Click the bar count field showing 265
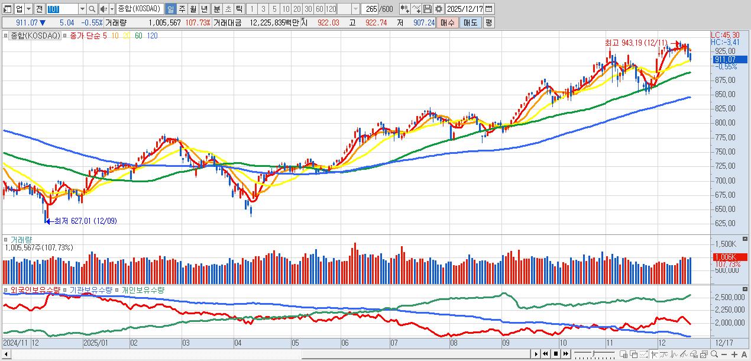The height and width of the screenshot is (361, 751). pyautogui.click(x=370, y=9)
